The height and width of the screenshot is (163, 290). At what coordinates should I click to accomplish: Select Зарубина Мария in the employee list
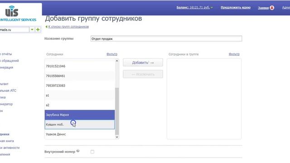tap(80, 115)
